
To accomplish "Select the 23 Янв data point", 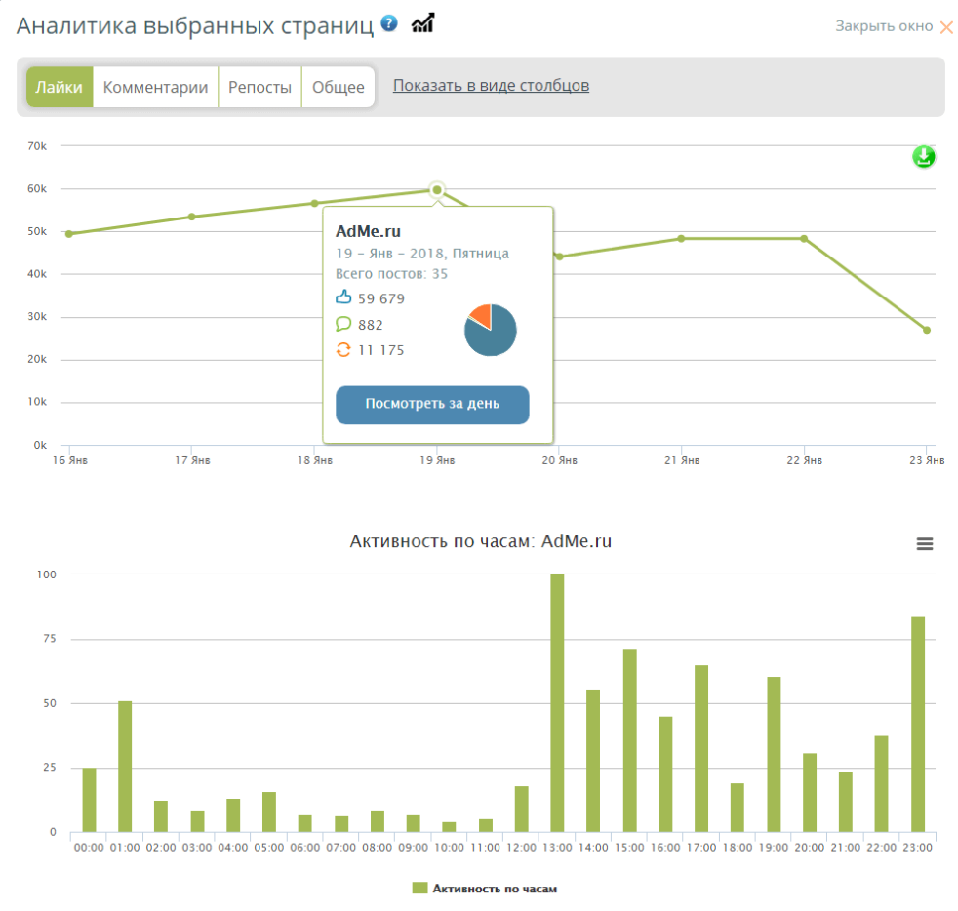I will (x=926, y=330).
